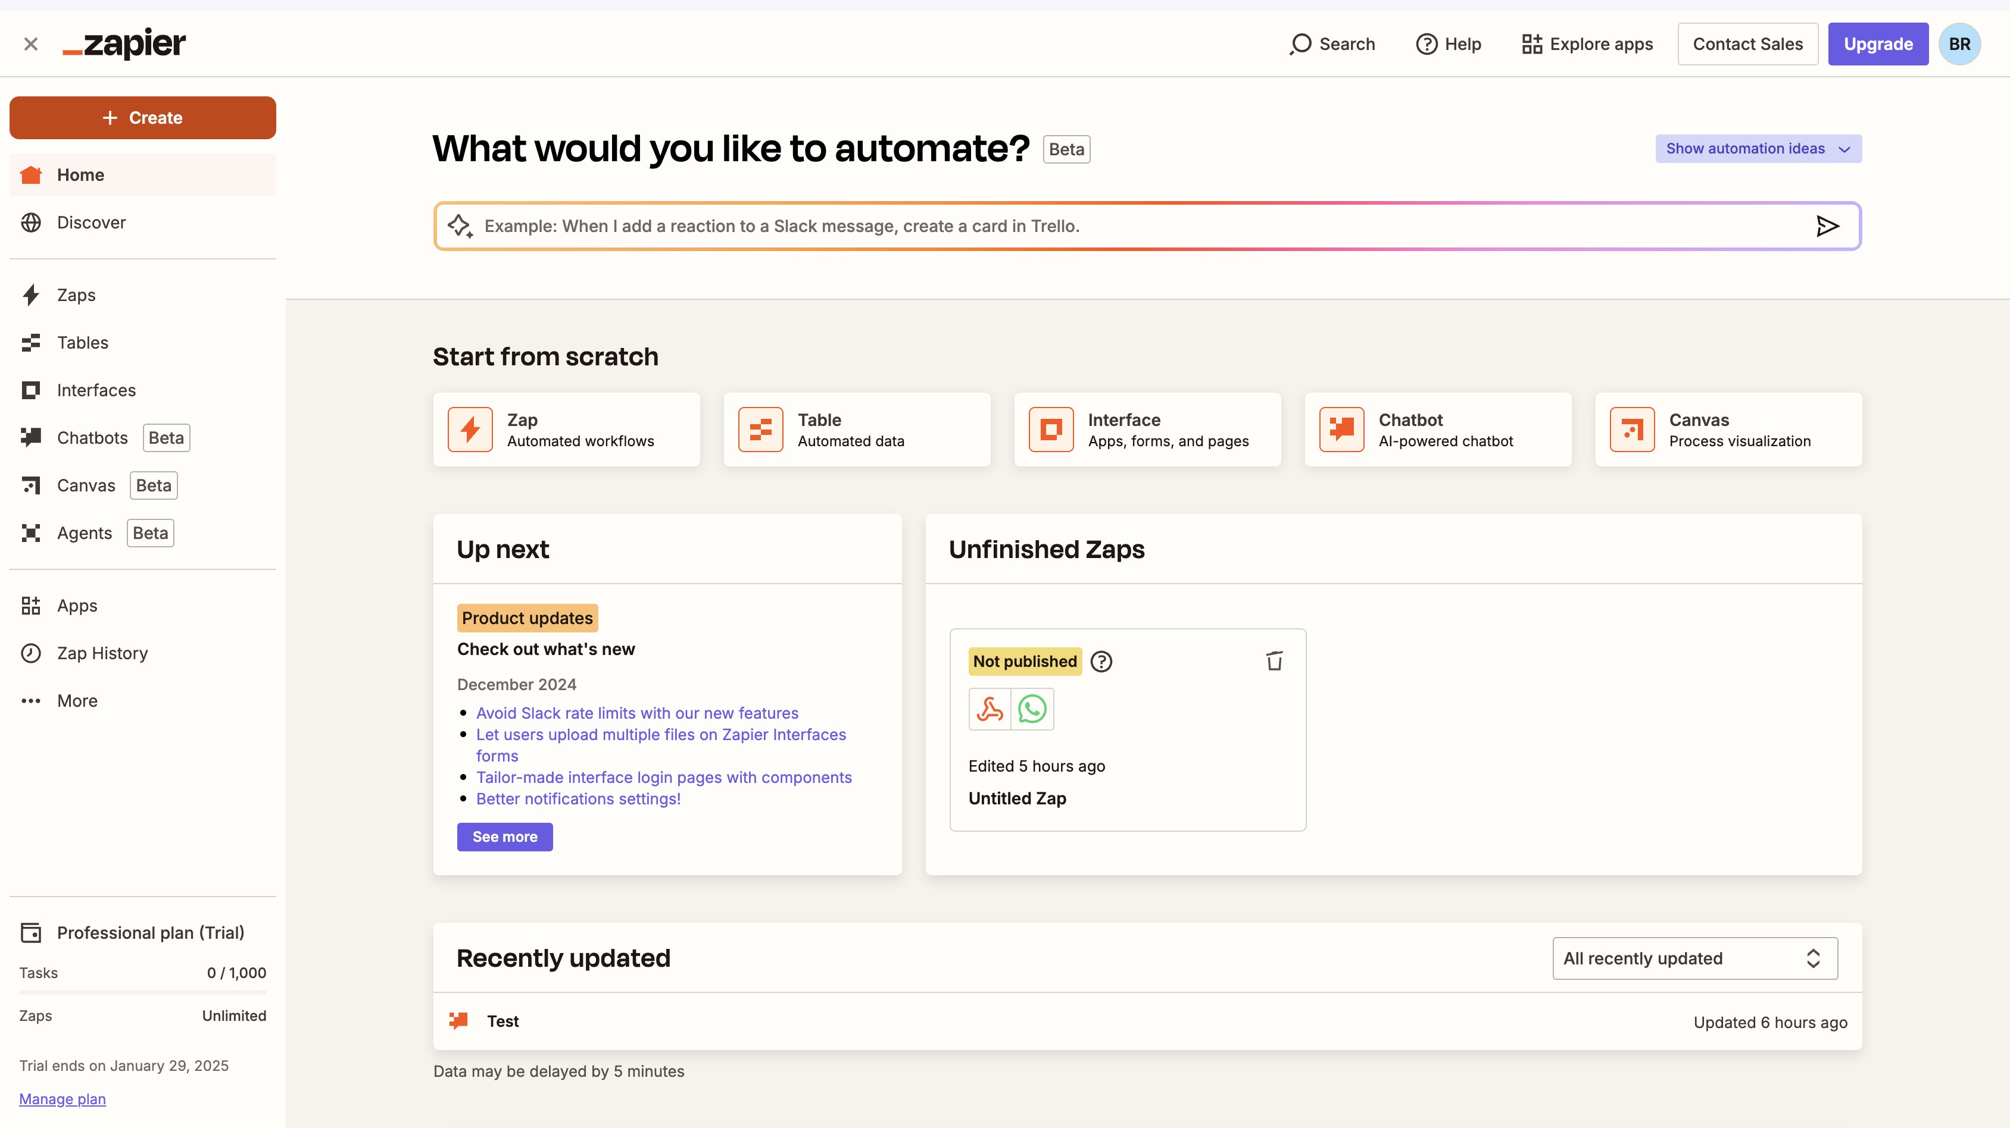Submit prompt with the send arrow icon
Viewport: 2010px width, 1128px height.
pyautogui.click(x=1827, y=226)
